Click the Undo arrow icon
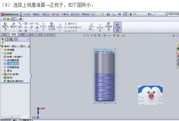This screenshot has height=121, width=179. (x=119, y=14)
